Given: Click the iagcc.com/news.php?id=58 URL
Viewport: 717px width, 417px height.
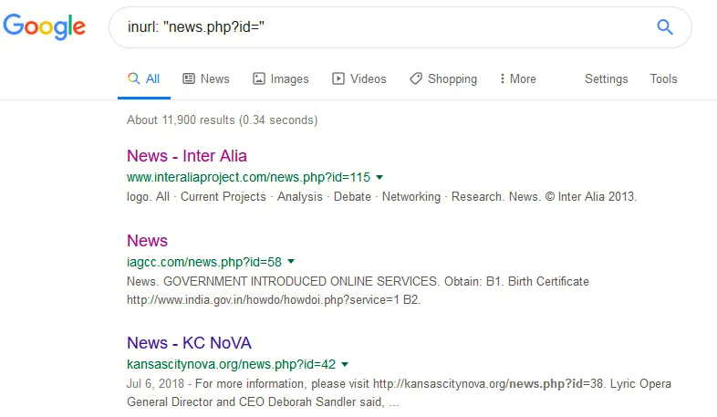Looking at the screenshot, I should 204,262.
